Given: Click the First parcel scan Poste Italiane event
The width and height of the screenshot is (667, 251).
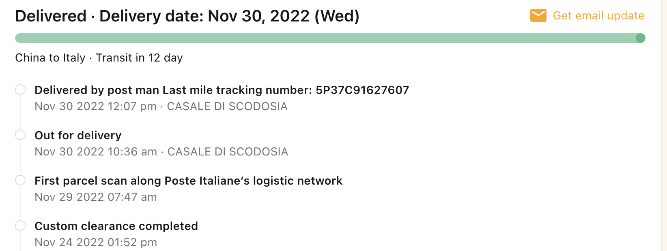Looking at the screenshot, I should (188, 181).
